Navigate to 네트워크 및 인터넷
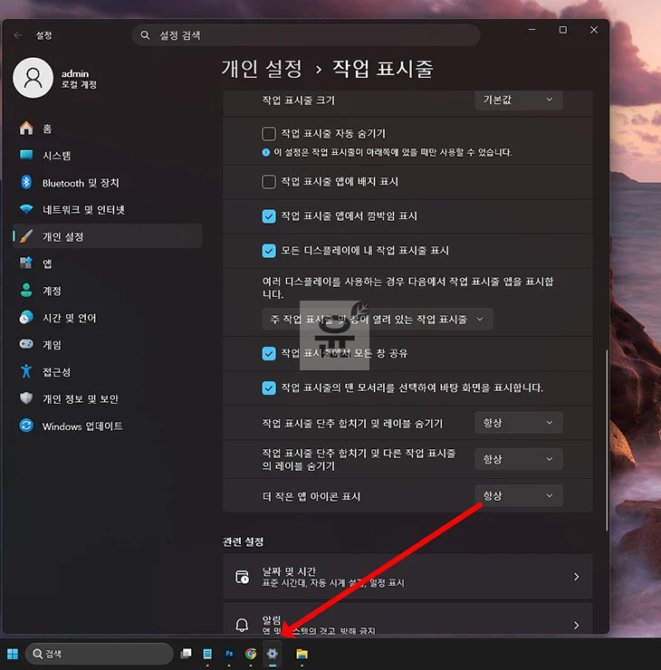The height and width of the screenshot is (670, 661). pyautogui.click(x=107, y=210)
